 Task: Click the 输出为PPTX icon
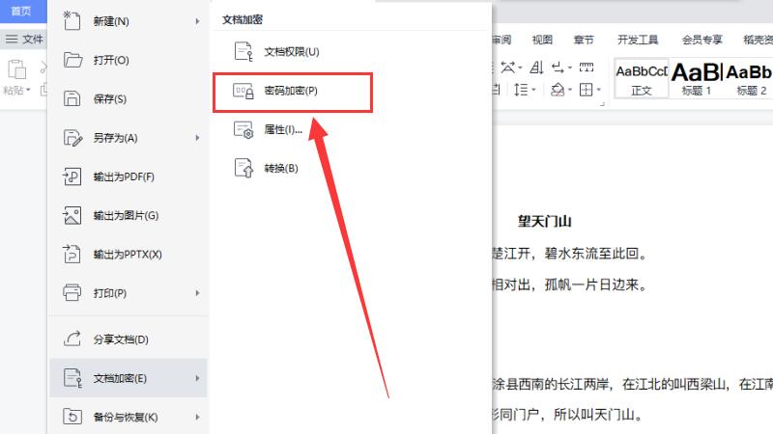[x=72, y=255]
